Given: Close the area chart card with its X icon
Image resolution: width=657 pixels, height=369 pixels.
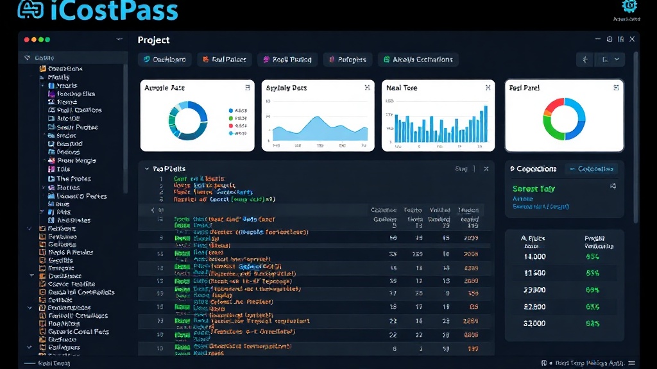Looking at the screenshot, I should [x=367, y=87].
